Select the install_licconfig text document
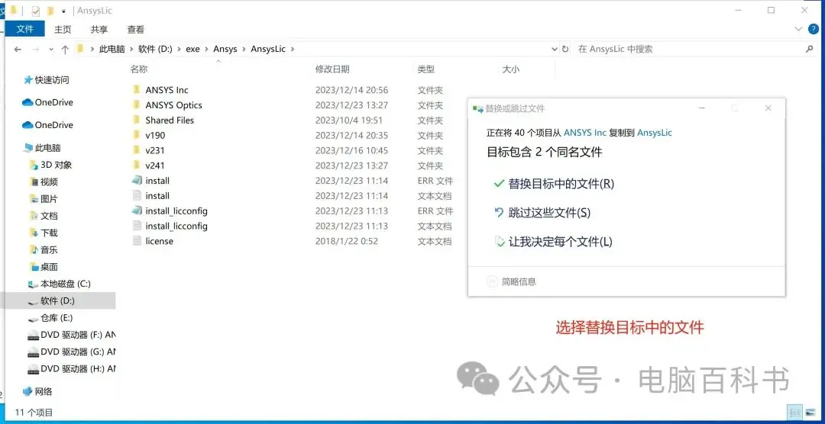The width and height of the screenshot is (825, 424). pyautogui.click(x=176, y=226)
